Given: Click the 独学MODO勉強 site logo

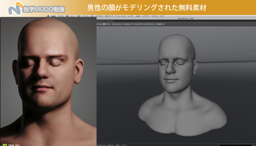Looking at the screenshot, I should 36,8.
